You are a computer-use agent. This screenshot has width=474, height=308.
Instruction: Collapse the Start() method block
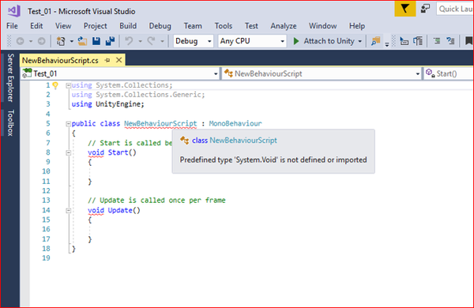pos(68,152)
